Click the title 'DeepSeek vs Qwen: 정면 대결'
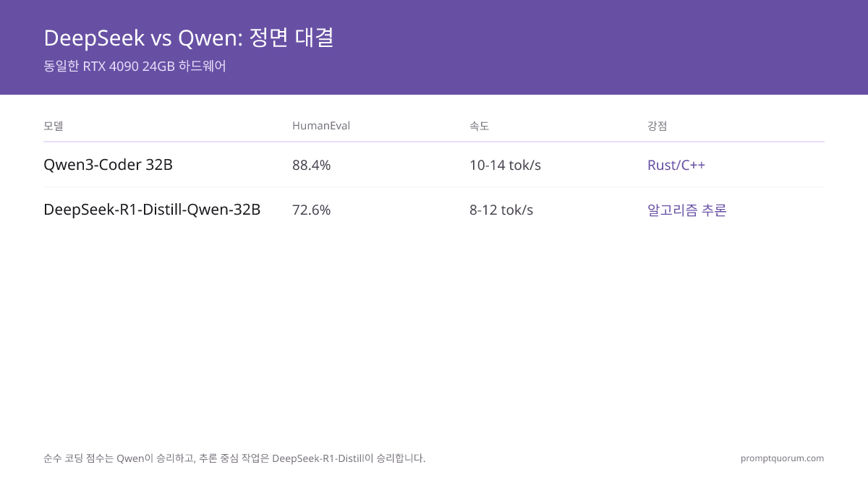Image resolution: width=868 pixels, height=488 pixels. pyautogui.click(x=189, y=38)
